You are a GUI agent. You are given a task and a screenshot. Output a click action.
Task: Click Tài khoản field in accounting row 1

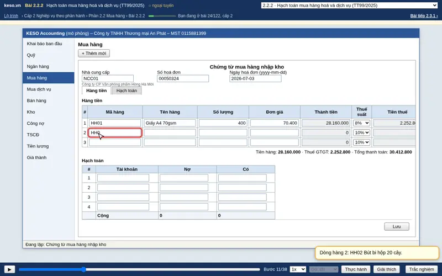[123, 178]
